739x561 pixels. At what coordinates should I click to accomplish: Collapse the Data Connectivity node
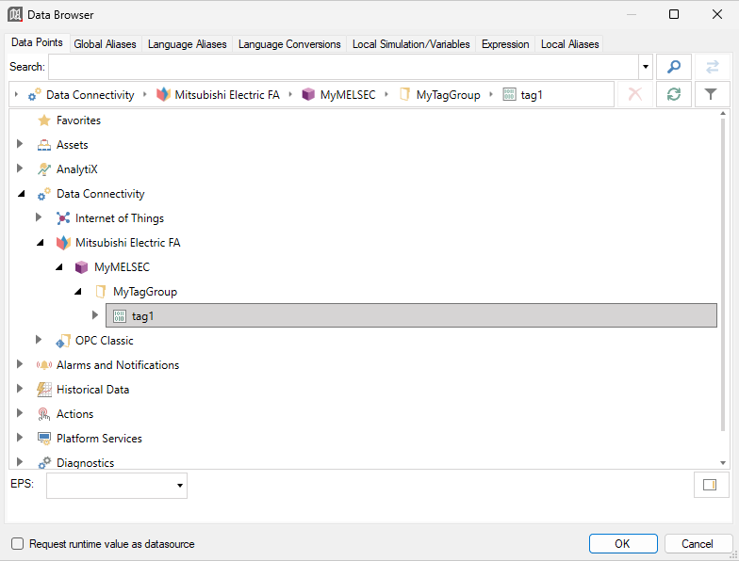[21, 194]
